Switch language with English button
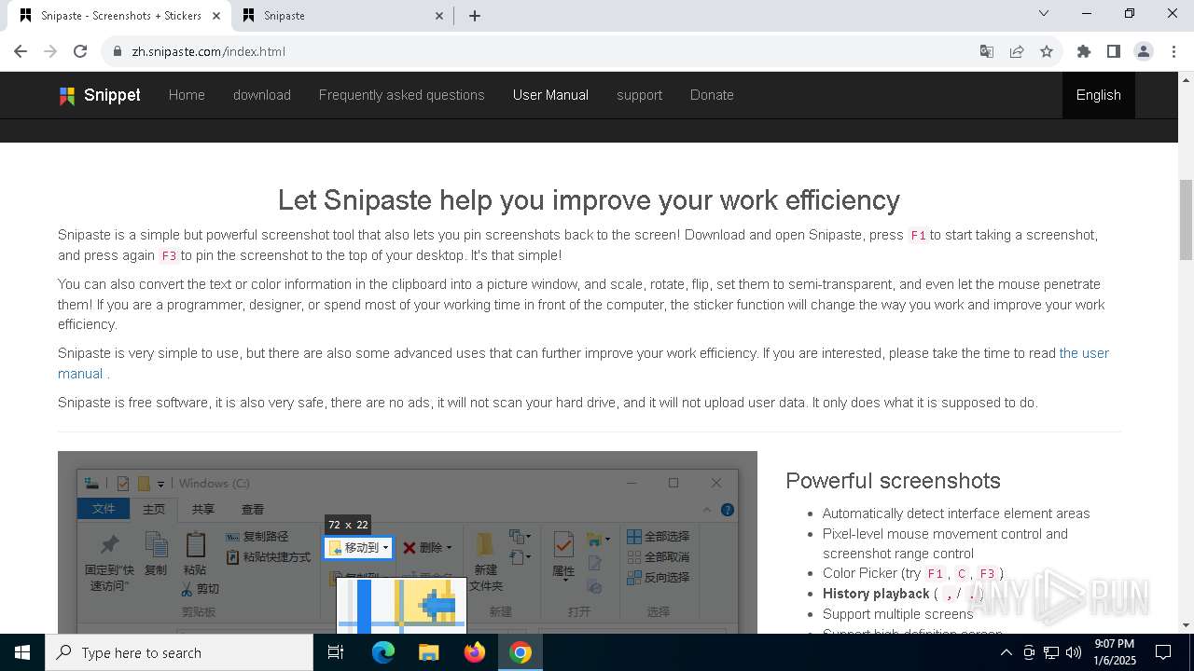 coord(1099,95)
